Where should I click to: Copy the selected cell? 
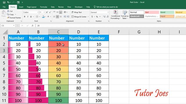tap(10, 14)
